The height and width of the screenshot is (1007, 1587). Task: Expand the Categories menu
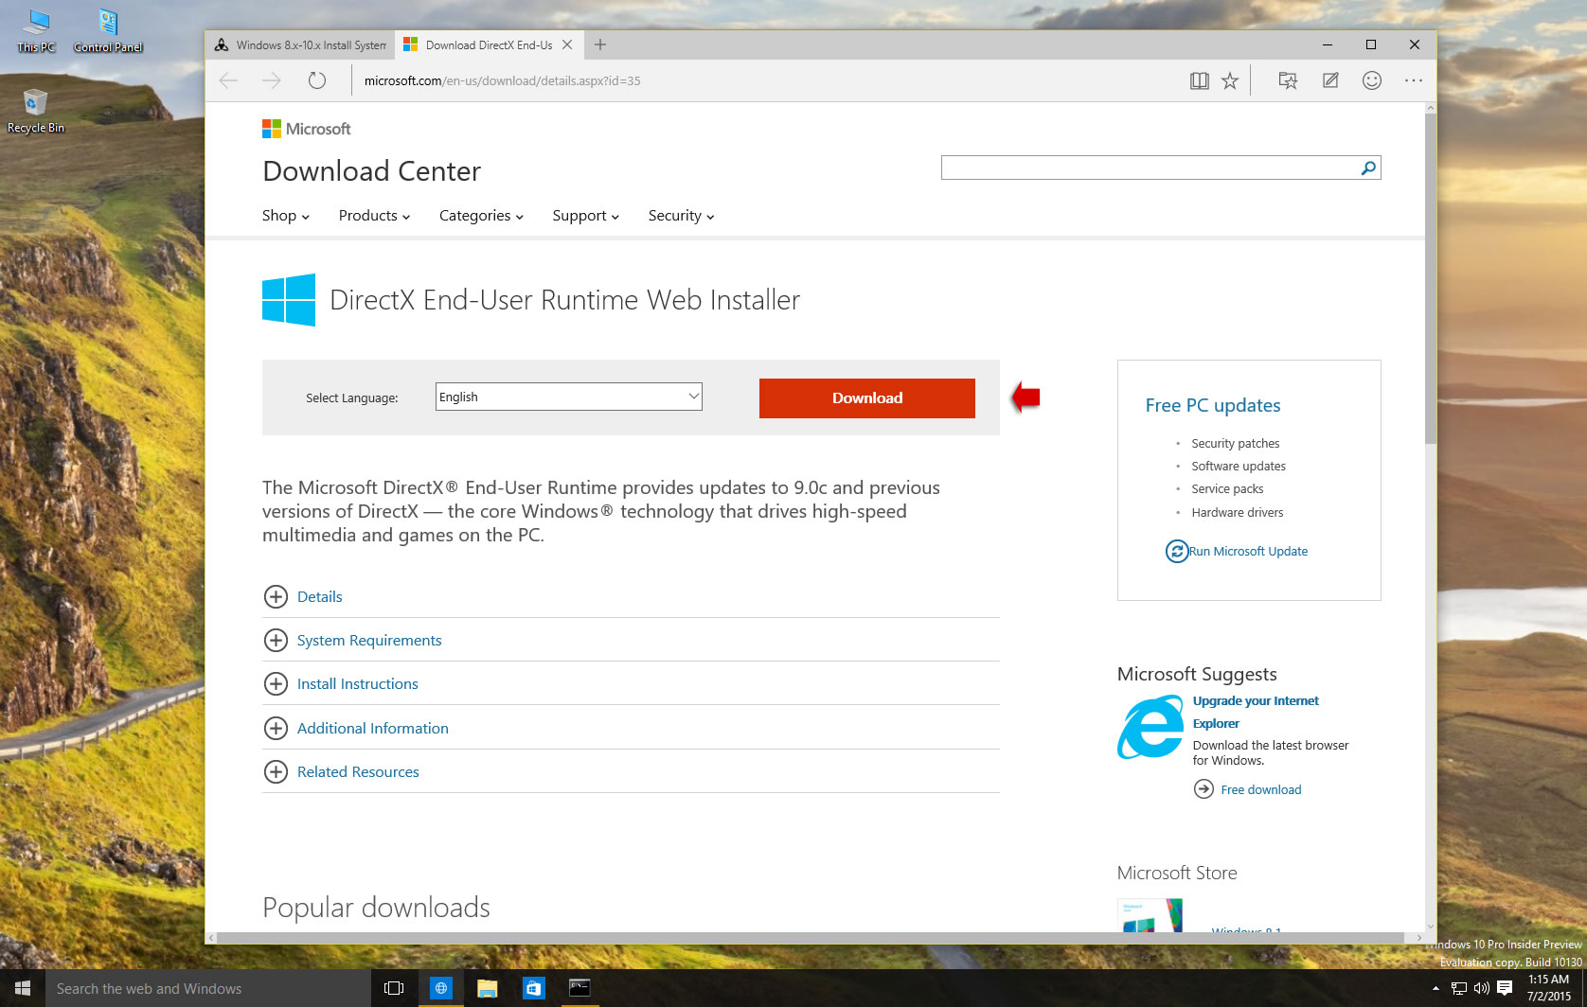click(x=481, y=216)
